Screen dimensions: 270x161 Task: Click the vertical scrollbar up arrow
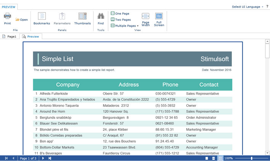point(267,41)
